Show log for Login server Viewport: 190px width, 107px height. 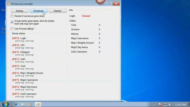tap(20, 41)
